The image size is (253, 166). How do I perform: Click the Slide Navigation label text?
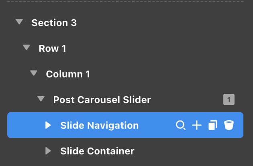coord(99,125)
